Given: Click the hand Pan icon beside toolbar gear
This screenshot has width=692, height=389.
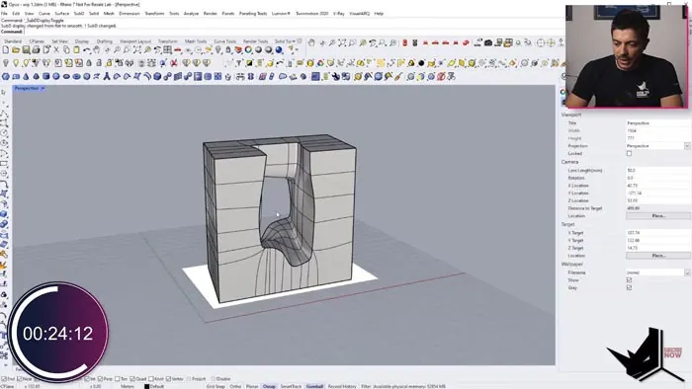Looking at the screenshot, I should pyautogui.click(x=311, y=42).
